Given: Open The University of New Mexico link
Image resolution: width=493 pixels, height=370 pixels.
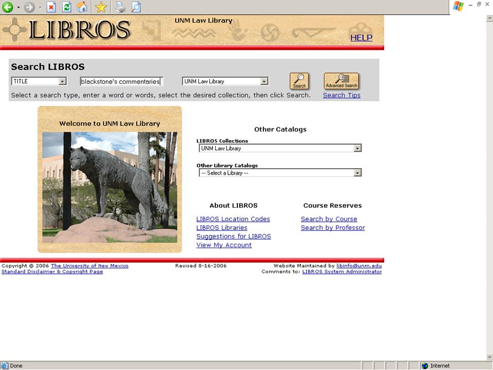Looking at the screenshot, I should pyautogui.click(x=89, y=266).
